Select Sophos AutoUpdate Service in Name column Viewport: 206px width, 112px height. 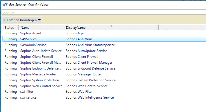pyautogui.click(x=41, y=51)
